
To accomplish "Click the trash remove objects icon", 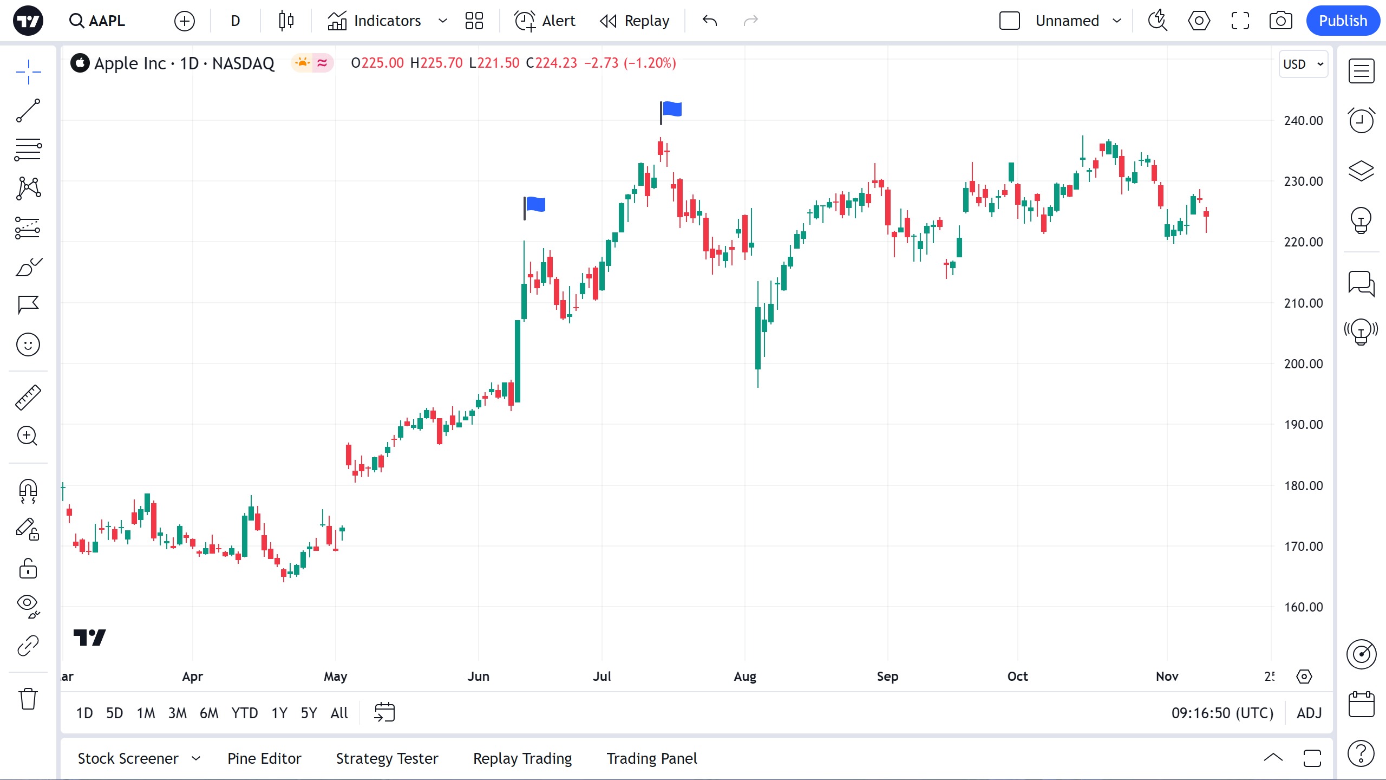I will pyautogui.click(x=28, y=699).
